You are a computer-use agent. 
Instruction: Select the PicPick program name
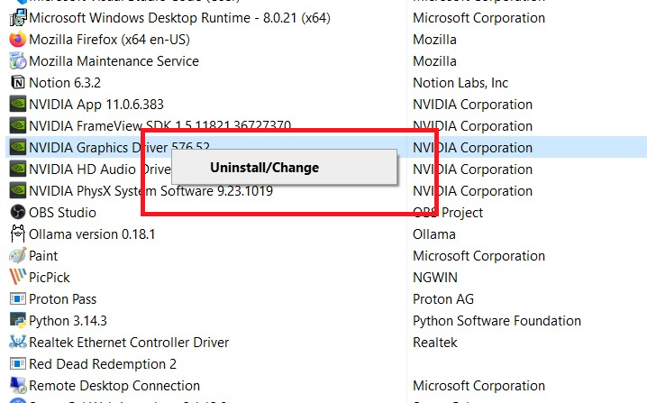(x=49, y=277)
